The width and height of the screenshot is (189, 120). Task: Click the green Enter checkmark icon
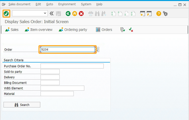(6, 14)
